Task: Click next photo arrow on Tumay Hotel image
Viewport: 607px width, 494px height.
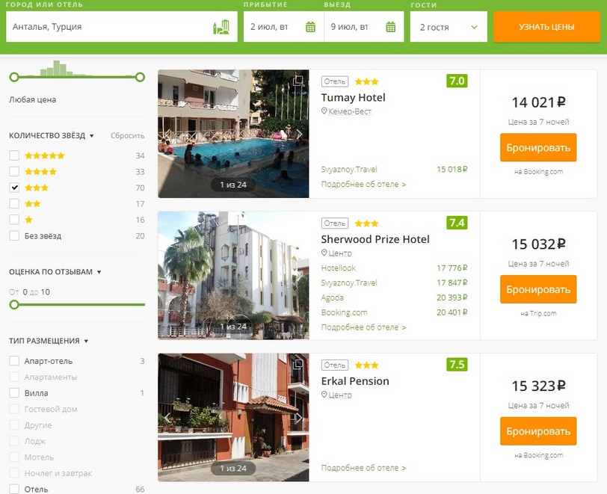Action: point(298,135)
